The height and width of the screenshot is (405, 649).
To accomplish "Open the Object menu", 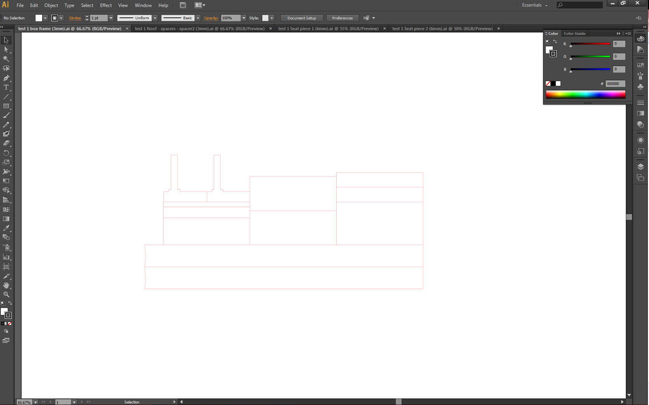I will (51, 5).
